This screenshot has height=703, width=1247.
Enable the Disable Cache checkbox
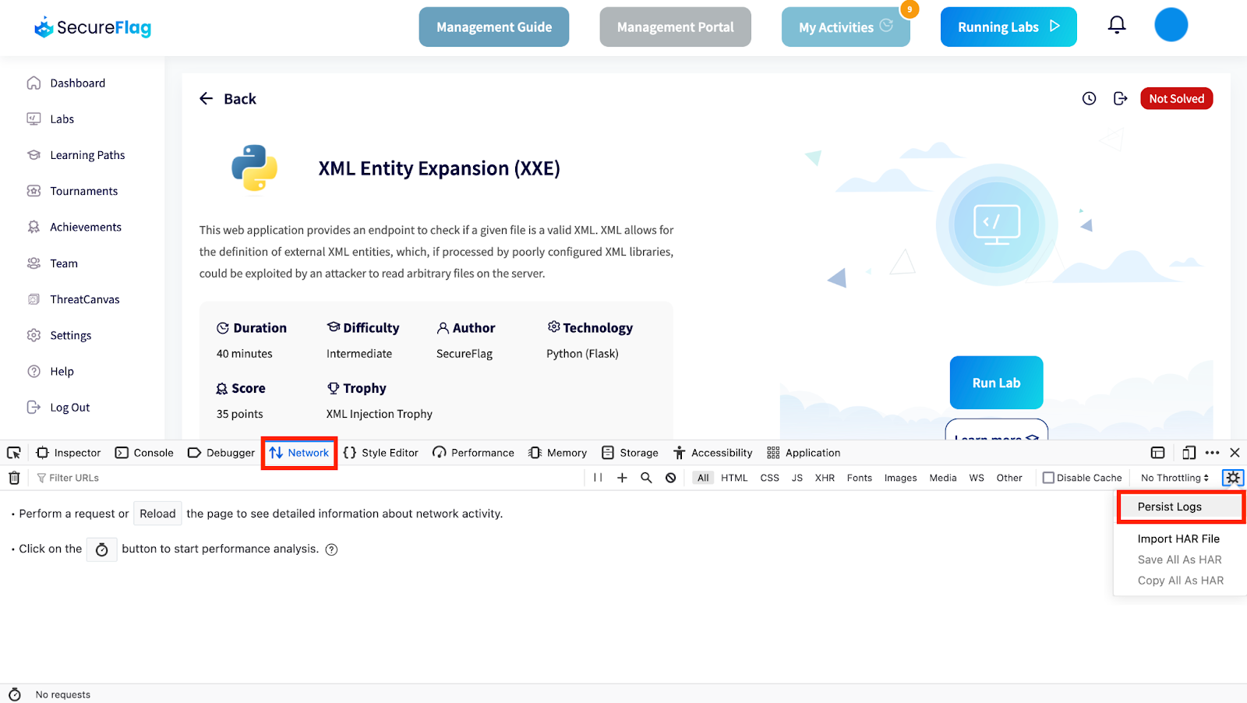pos(1048,478)
